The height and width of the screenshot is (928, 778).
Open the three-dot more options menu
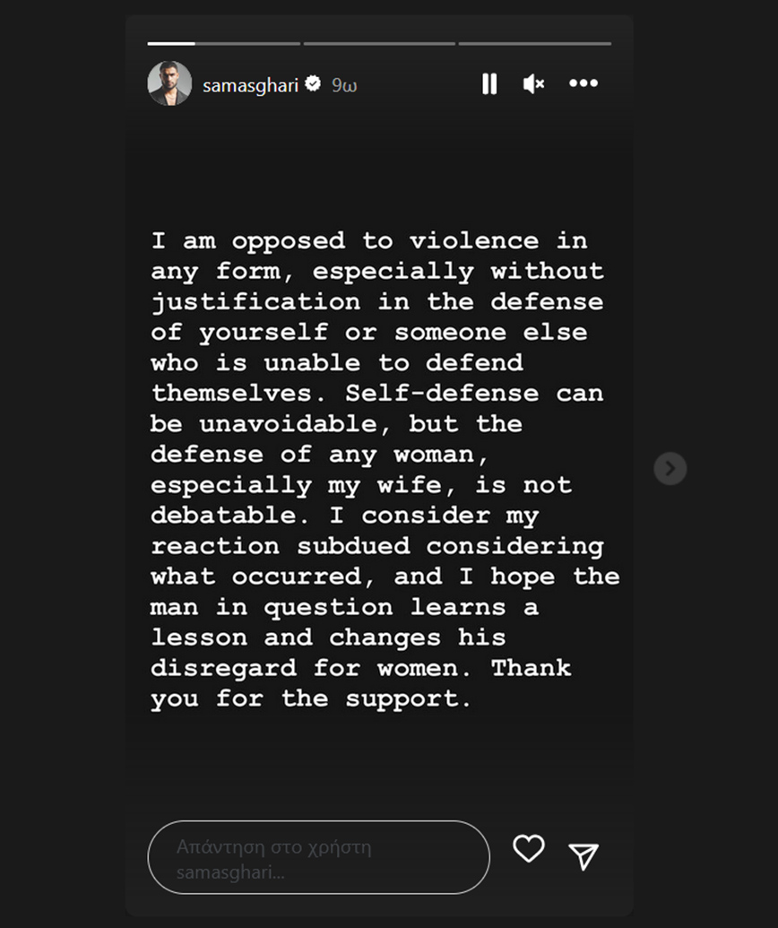click(x=583, y=83)
